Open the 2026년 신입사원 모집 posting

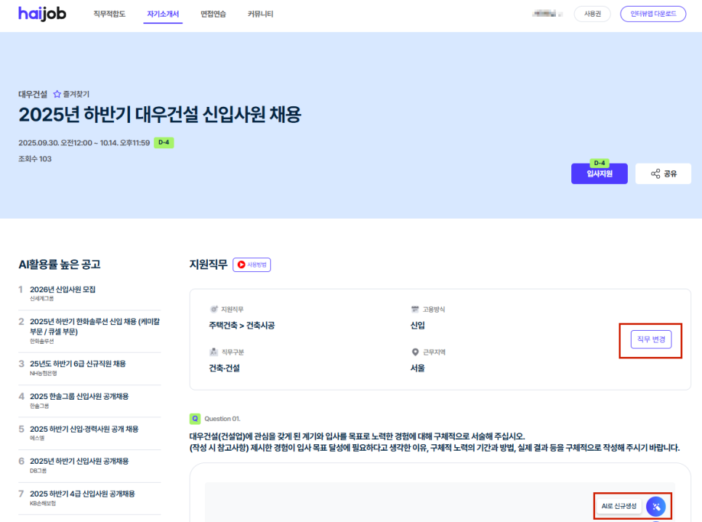[x=62, y=289]
